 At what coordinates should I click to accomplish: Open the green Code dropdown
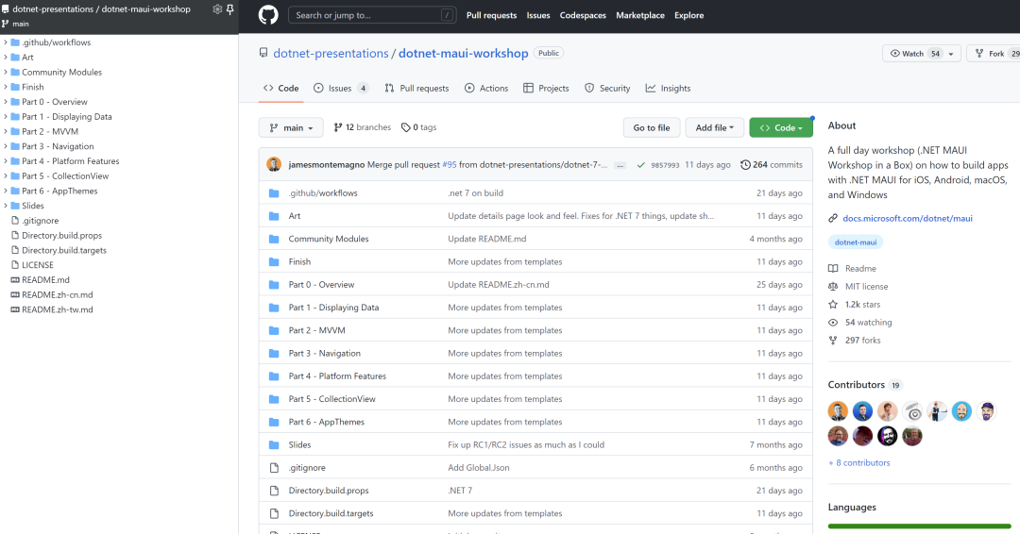pos(780,127)
